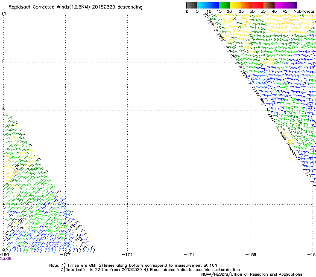
Task: Click the note line 'Times are GMT'
Action: [x=82, y=265]
